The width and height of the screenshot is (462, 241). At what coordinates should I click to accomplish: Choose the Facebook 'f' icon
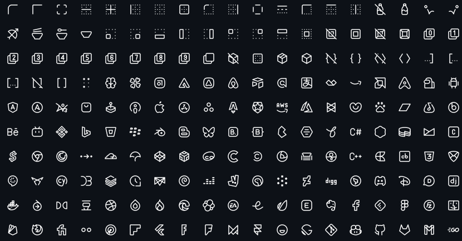tap(355, 205)
